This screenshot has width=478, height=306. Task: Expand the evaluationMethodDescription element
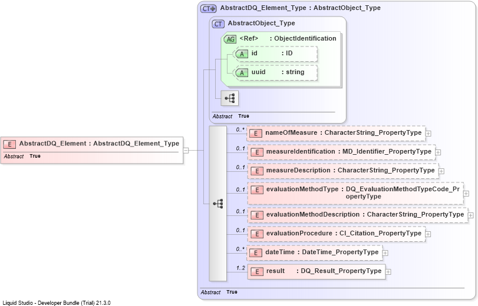pos(471,215)
